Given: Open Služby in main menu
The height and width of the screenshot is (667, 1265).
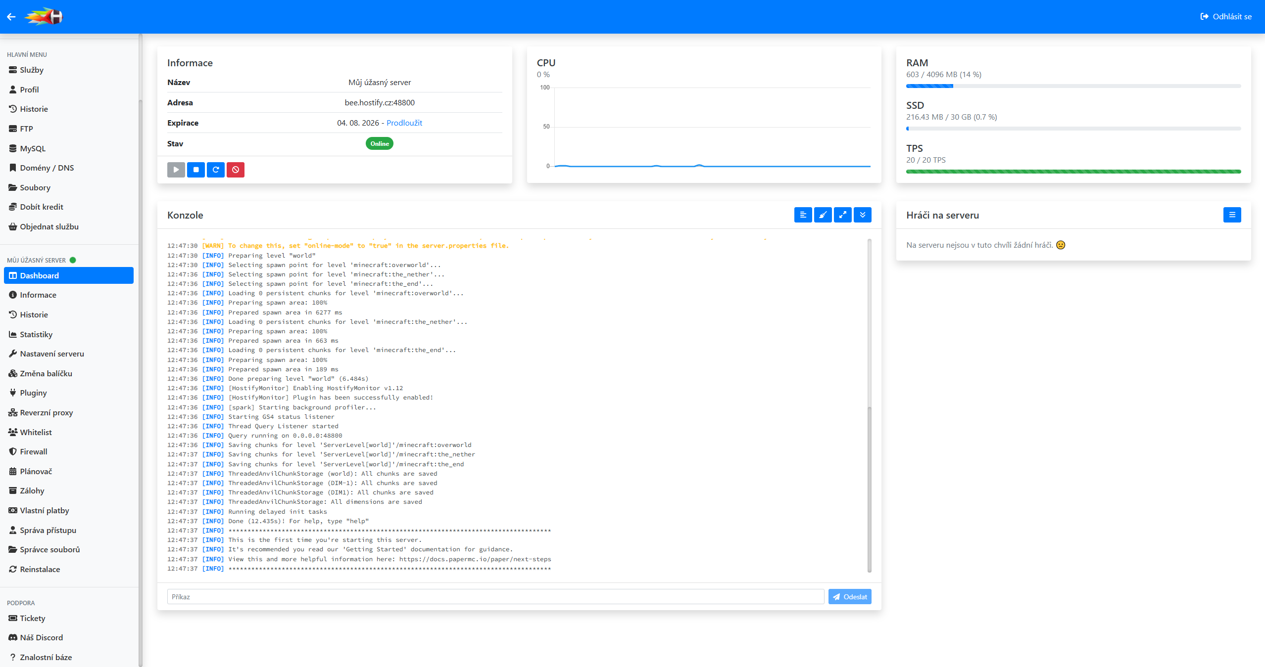Looking at the screenshot, I should click(69, 70).
